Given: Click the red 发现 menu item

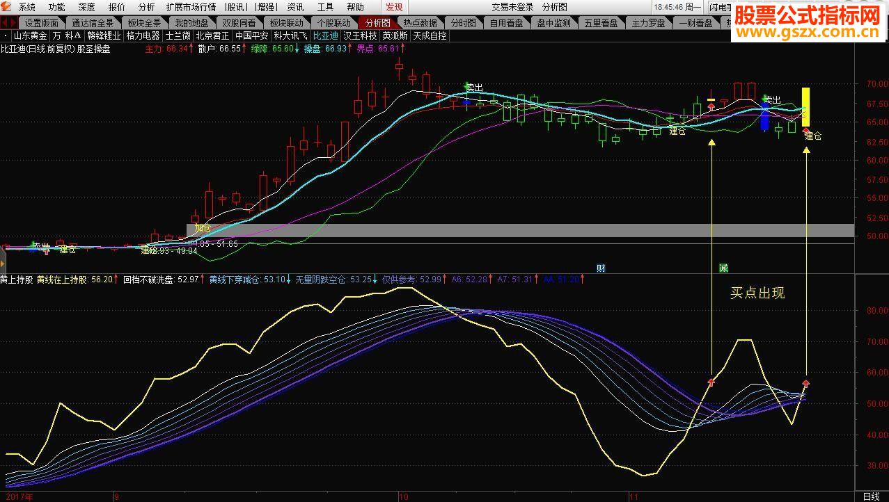Looking at the screenshot, I should [394, 7].
